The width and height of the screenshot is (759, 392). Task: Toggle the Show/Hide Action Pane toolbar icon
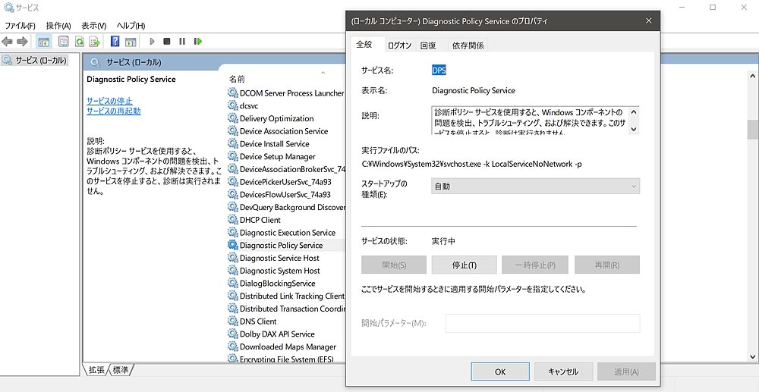[x=131, y=42]
